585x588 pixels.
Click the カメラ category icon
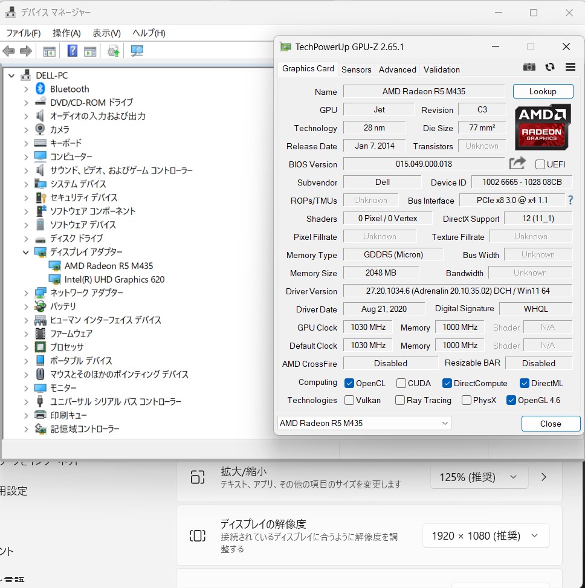40,129
